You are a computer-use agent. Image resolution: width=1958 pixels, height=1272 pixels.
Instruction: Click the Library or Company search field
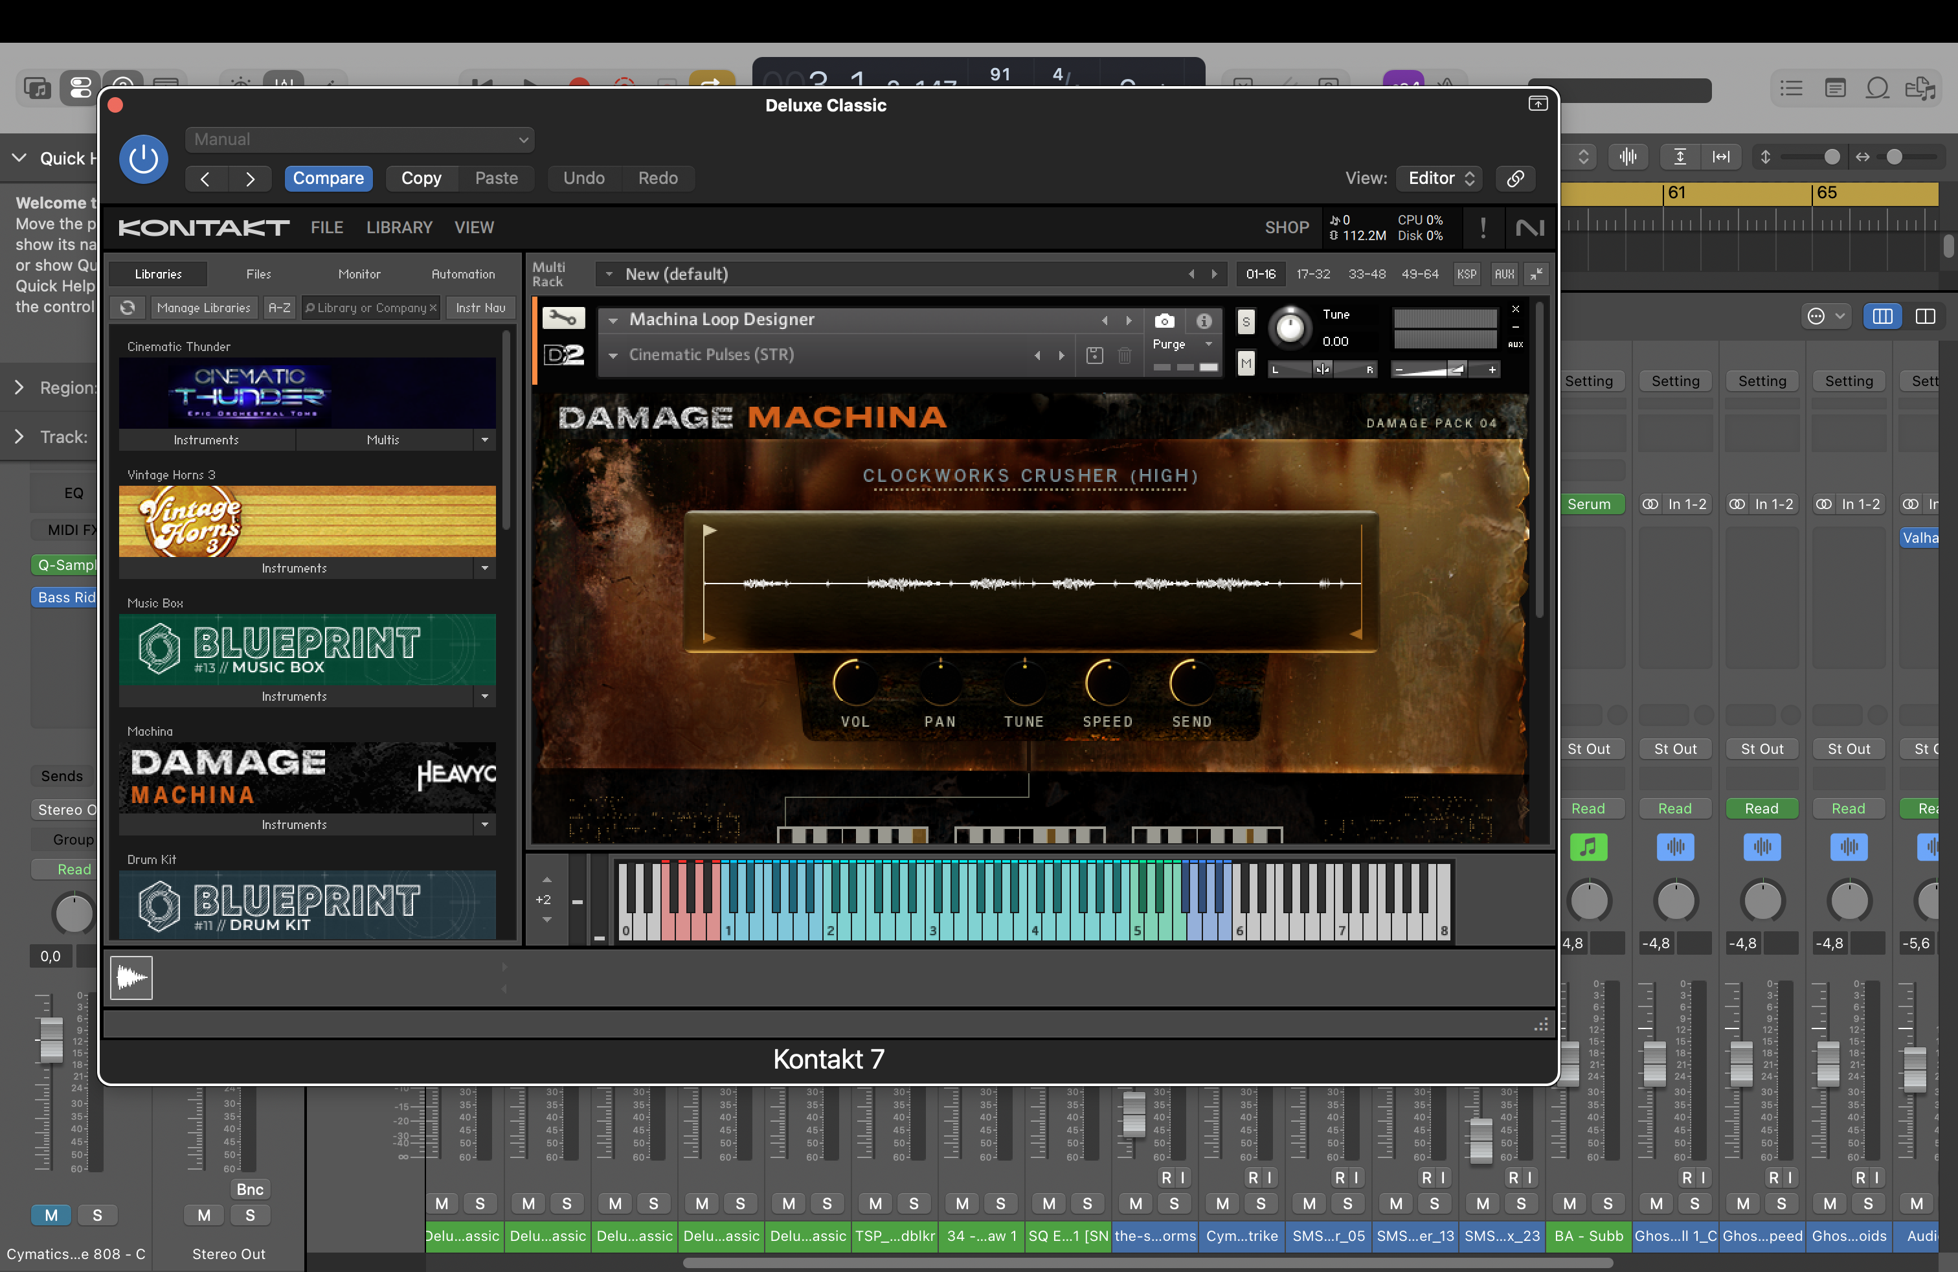point(370,308)
